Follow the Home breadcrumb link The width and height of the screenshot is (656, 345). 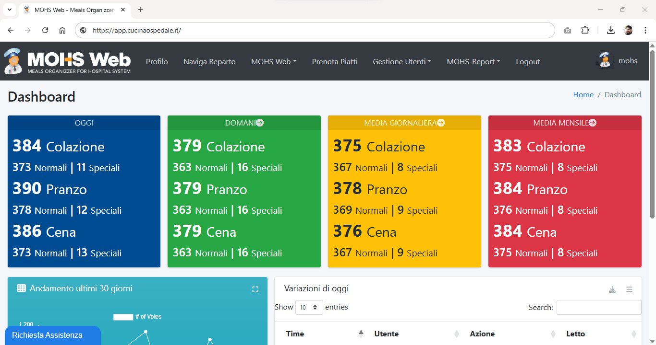583,95
